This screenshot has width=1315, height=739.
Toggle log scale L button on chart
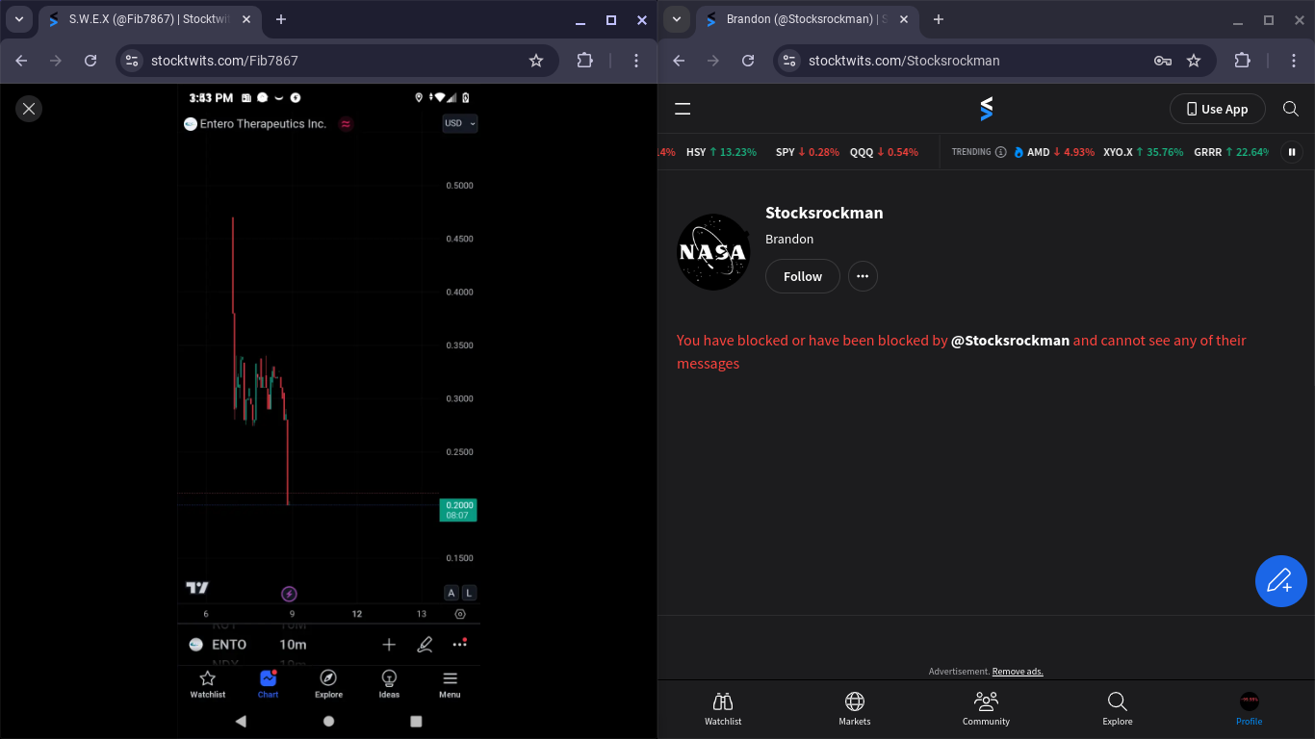(469, 593)
